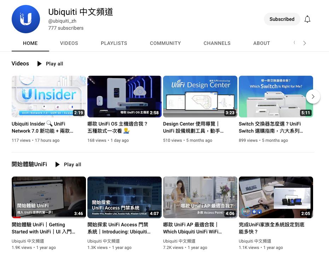This screenshot has height=255, width=329.
Task: Open the 開始體驗 UniFi laptop thumbnail
Action: pyautogui.click(x=49, y=197)
